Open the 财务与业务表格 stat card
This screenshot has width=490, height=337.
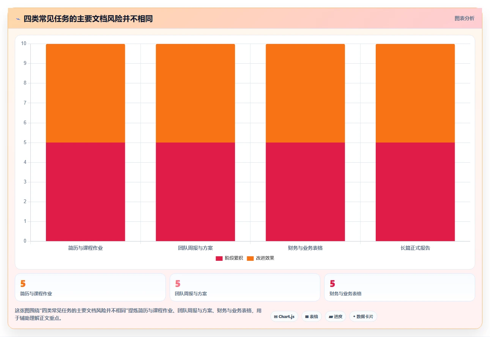(x=399, y=287)
